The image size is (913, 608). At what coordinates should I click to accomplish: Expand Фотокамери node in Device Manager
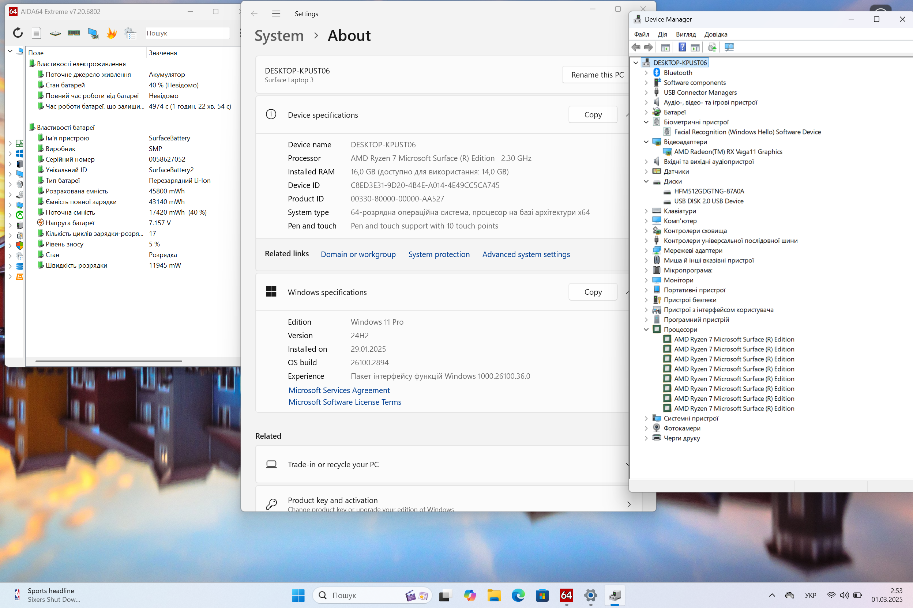click(646, 428)
